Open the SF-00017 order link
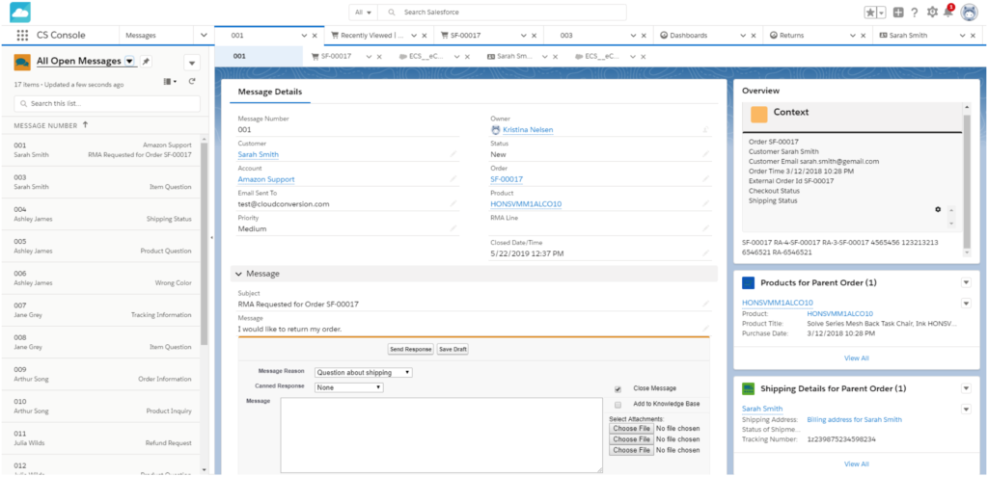The width and height of the screenshot is (988, 477). 507,179
